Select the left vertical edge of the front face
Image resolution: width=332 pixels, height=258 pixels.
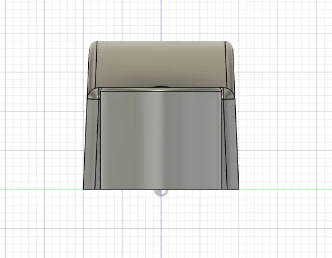click(x=100, y=140)
